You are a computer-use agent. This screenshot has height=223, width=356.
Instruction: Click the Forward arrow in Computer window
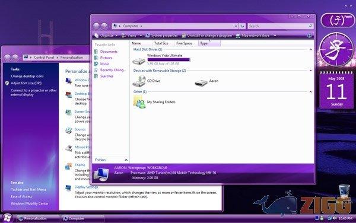click(104, 26)
